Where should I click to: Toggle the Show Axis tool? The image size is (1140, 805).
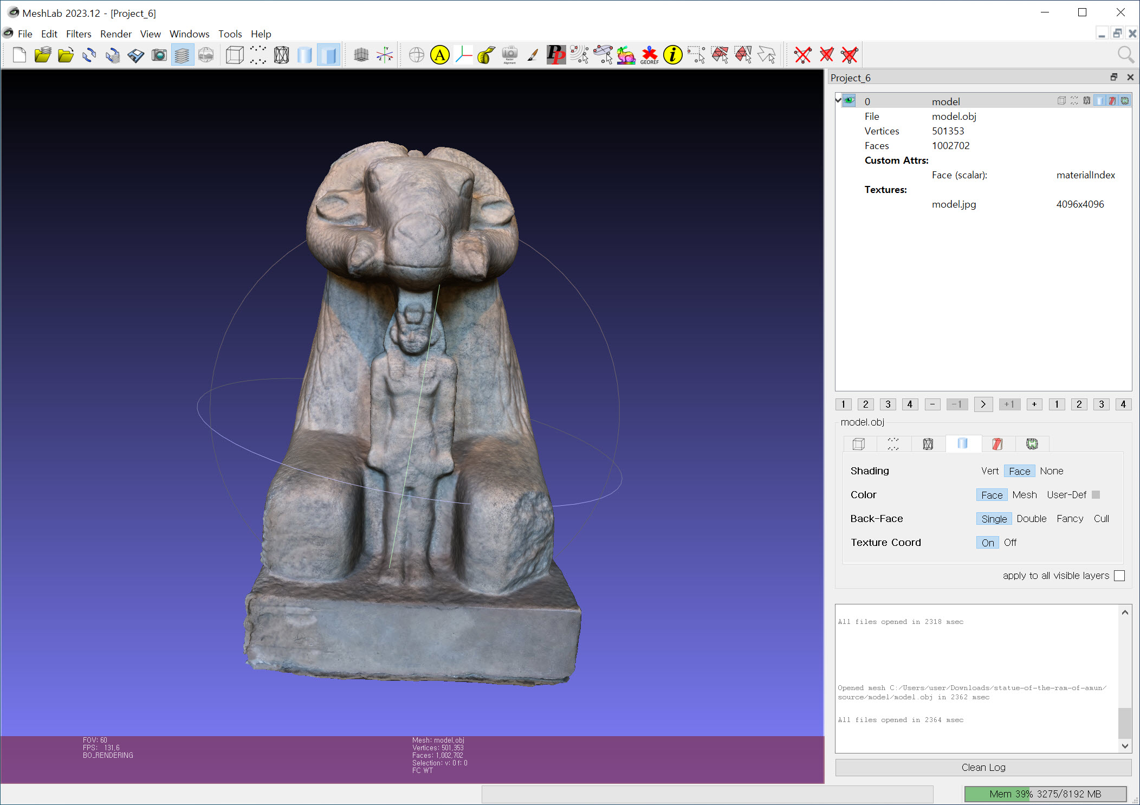point(385,55)
